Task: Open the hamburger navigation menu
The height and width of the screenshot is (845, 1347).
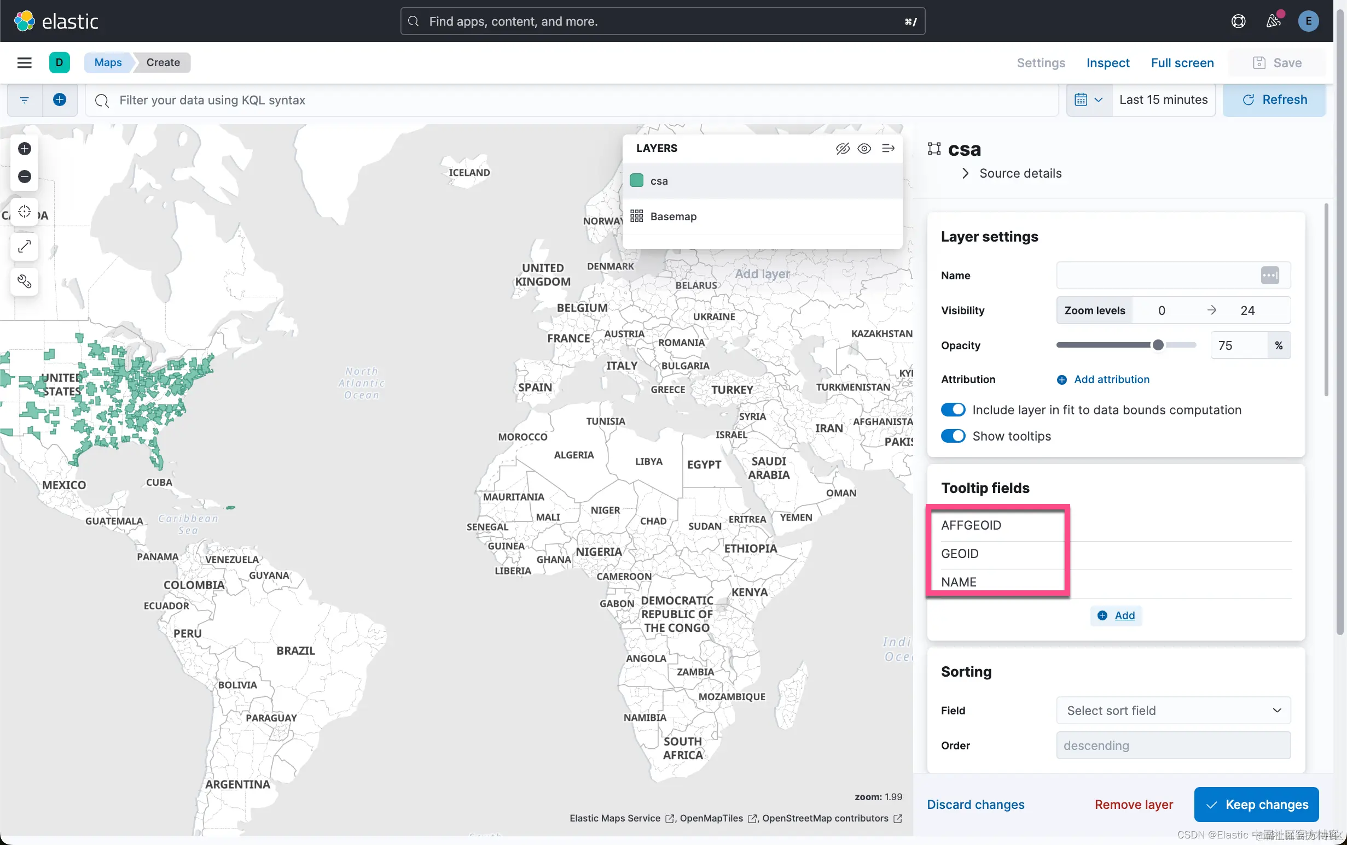Action: click(x=24, y=63)
